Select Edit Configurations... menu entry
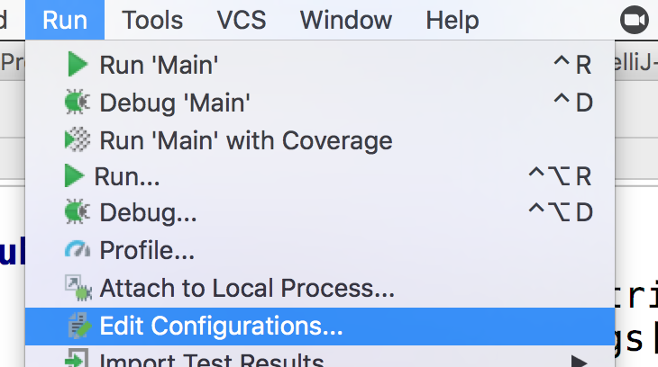 (x=320, y=327)
